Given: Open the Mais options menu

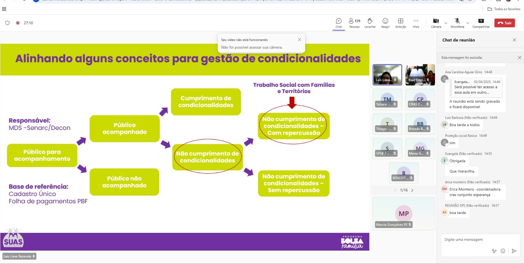Looking at the screenshot, I should [416, 21].
